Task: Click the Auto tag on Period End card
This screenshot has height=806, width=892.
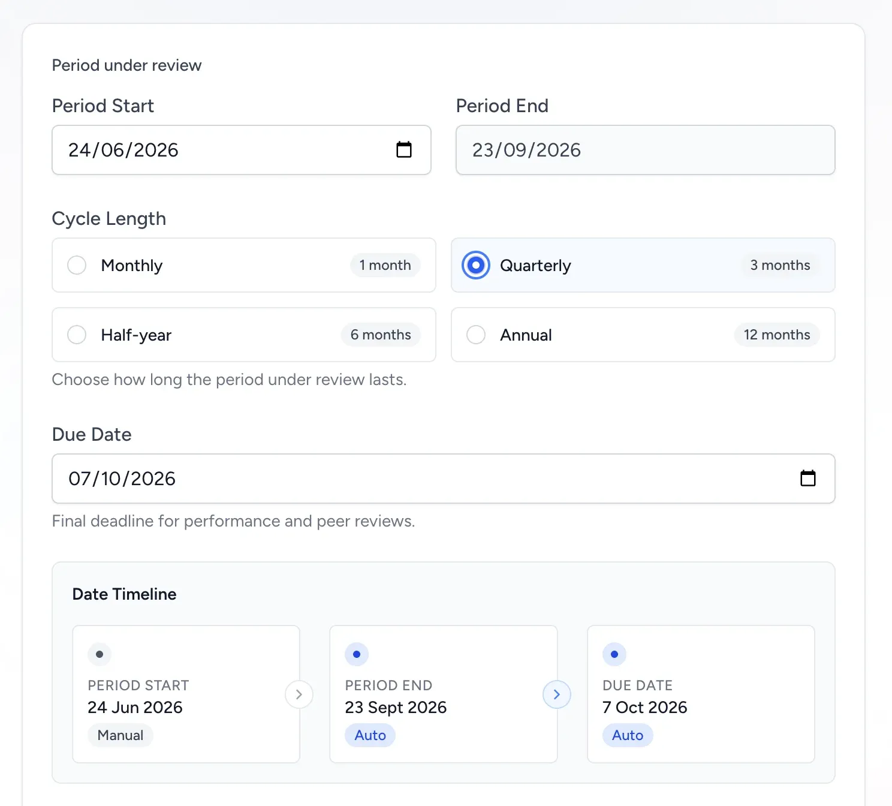Action: 370,735
